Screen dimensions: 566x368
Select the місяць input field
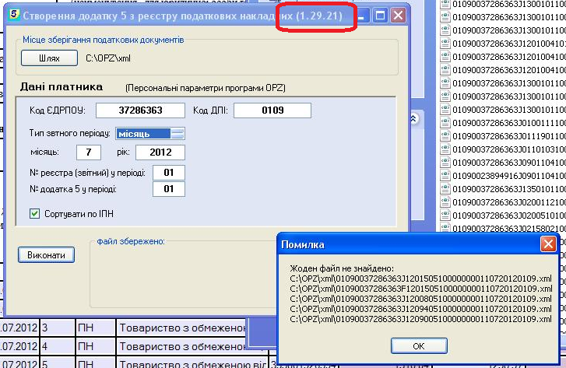click(x=89, y=152)
